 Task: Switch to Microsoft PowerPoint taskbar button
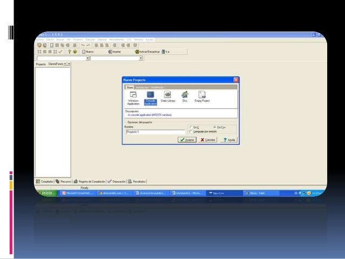pos(78,193)
